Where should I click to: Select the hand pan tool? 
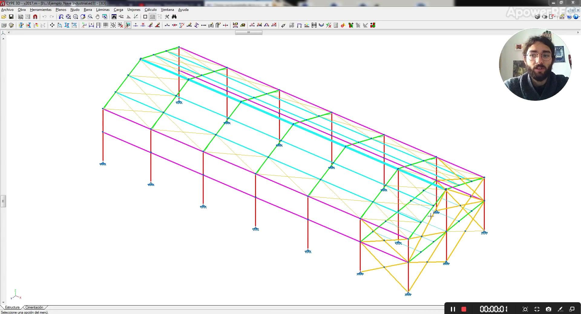tap(97, 17)
